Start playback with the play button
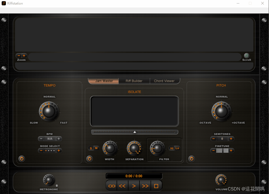 click(134, 186)
